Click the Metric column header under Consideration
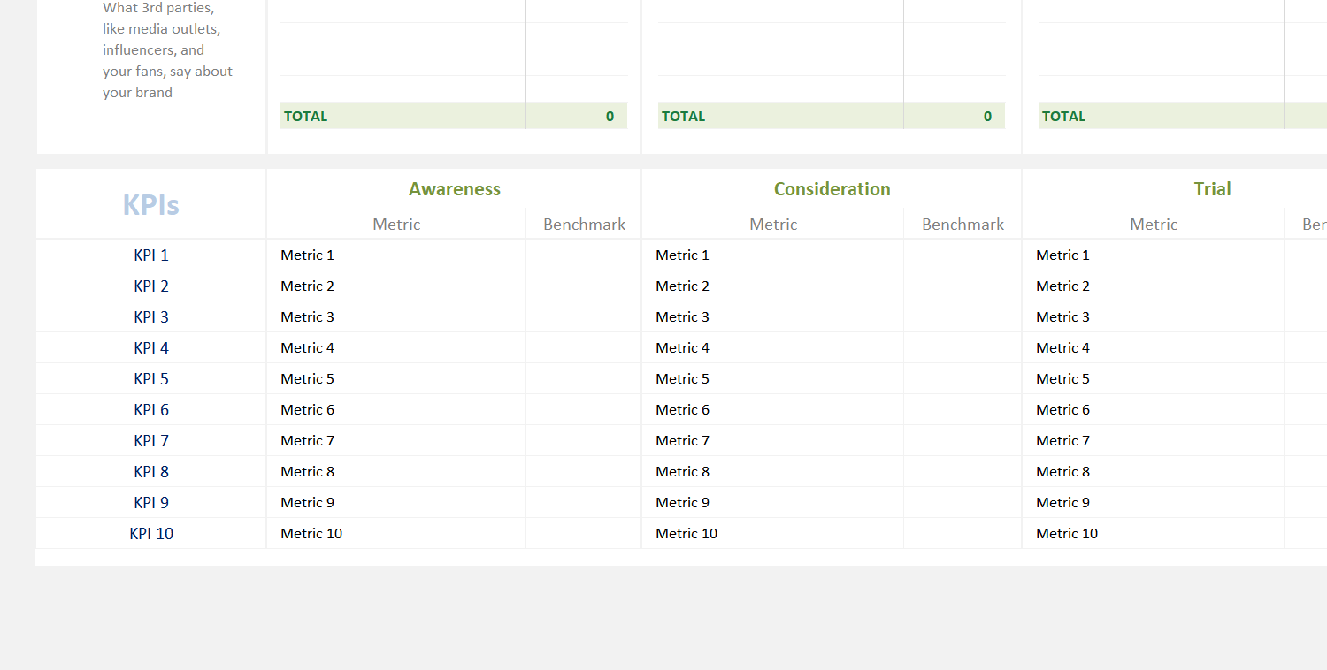This screenshot has width=1327, height=670. pos(772,224)
